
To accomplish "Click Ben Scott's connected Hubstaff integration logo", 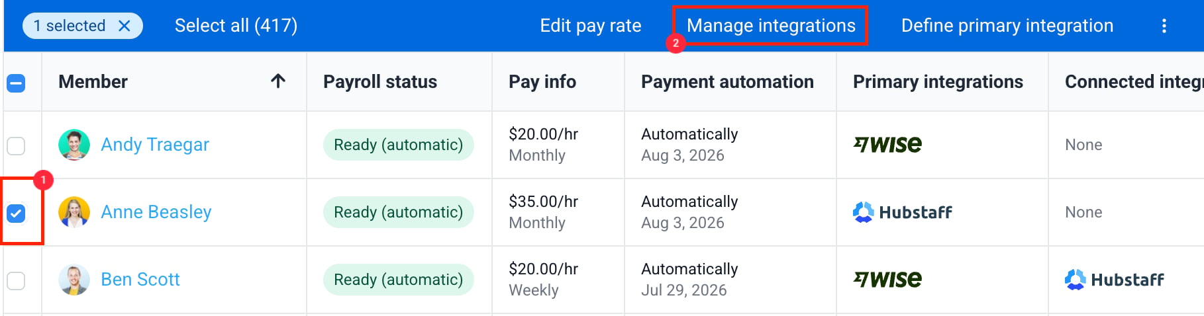I will [x=1114, y=280].
